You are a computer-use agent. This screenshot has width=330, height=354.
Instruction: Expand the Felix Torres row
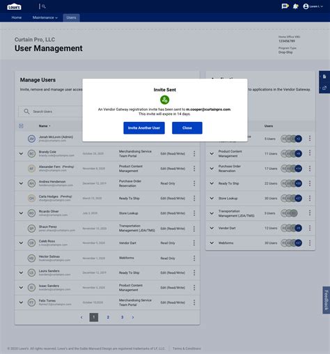click(21, 302)
